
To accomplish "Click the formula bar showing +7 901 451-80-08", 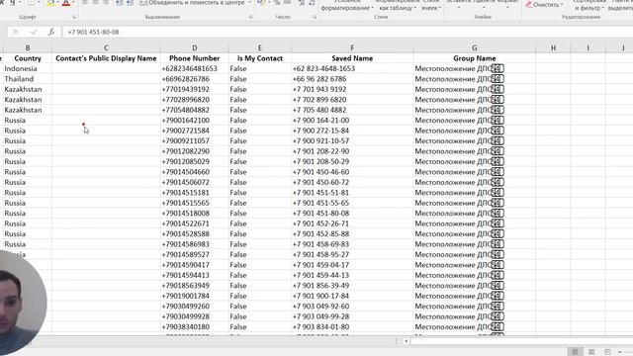I will 347,32.
